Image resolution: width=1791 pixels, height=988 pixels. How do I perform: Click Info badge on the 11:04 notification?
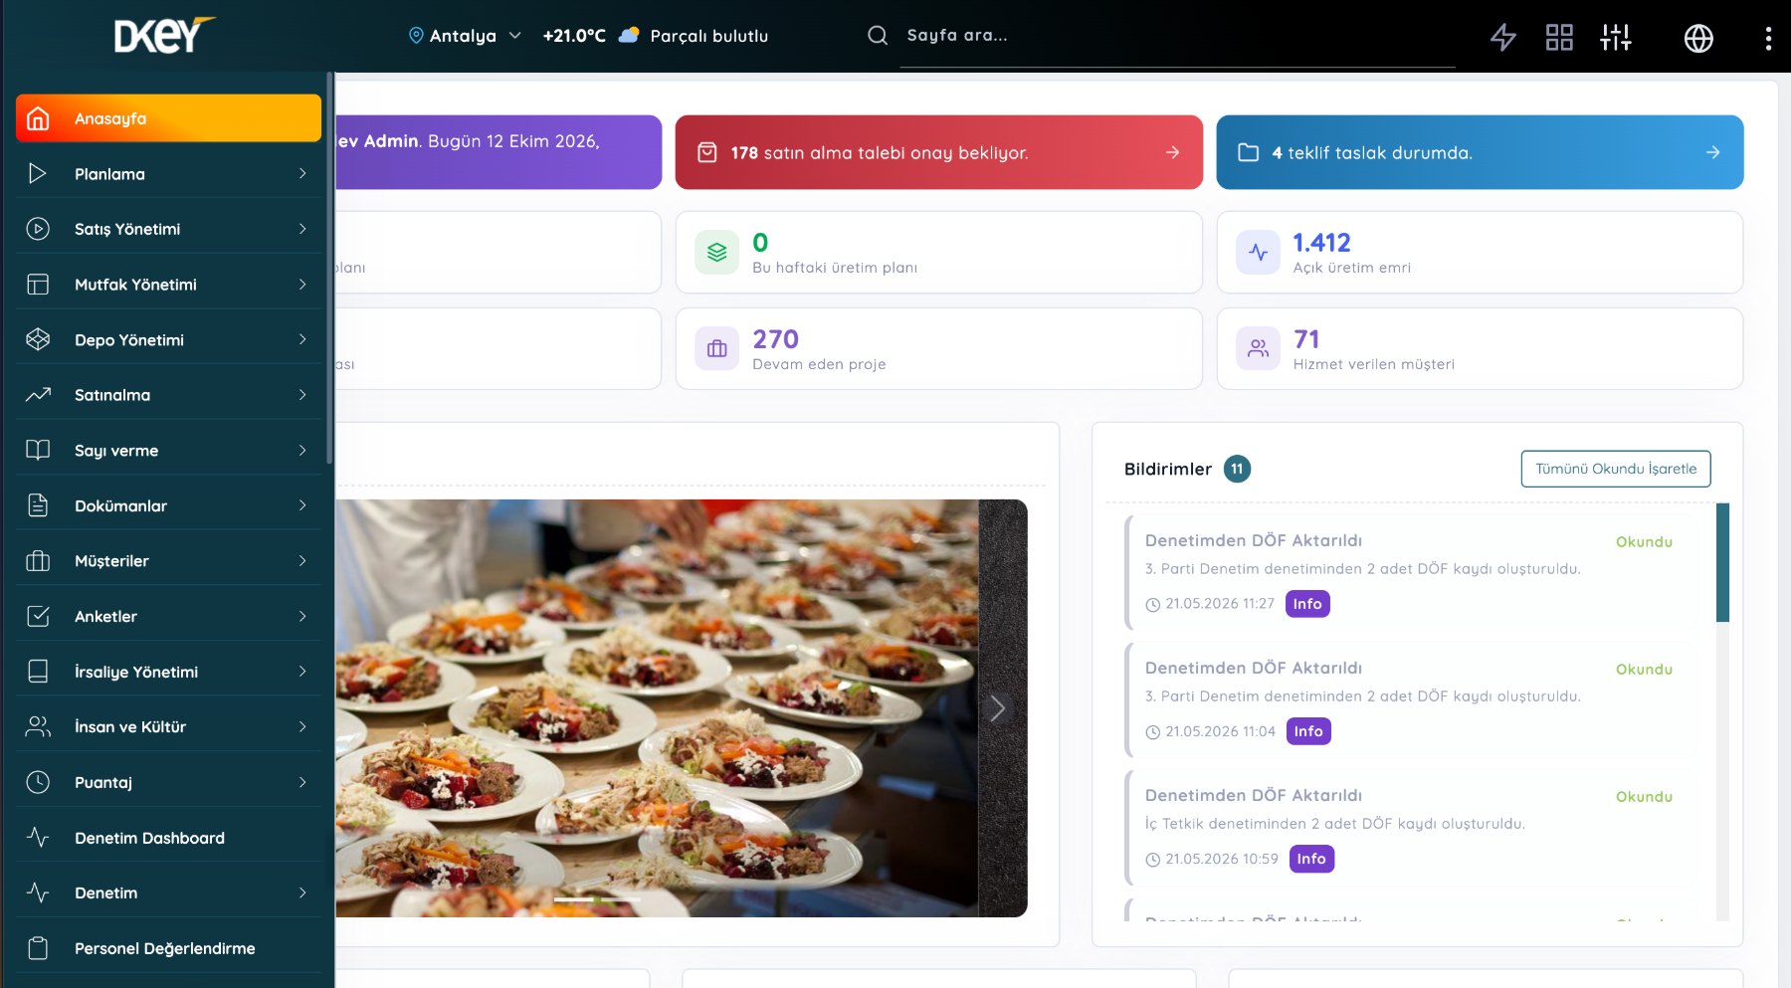(1308, 731)
